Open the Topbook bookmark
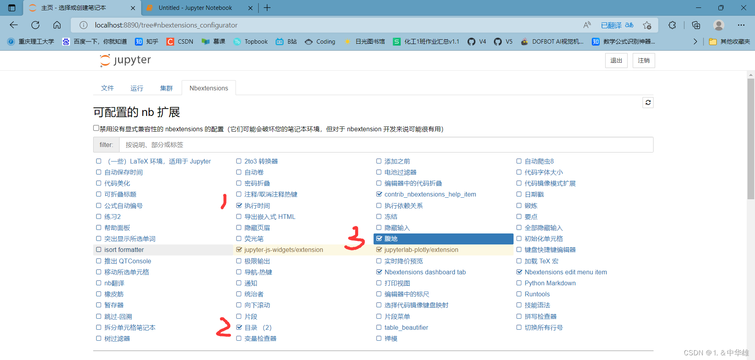The width and height of the screenshot is (755, 360). click(250, 42)
